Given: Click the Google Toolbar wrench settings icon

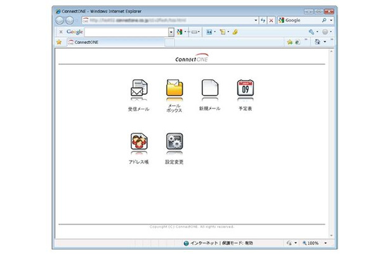Looking at the screenshot, I should point(312,32).
